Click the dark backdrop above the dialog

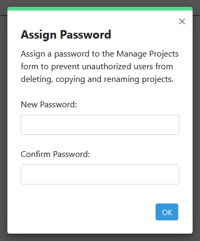(x=100, y=3)
